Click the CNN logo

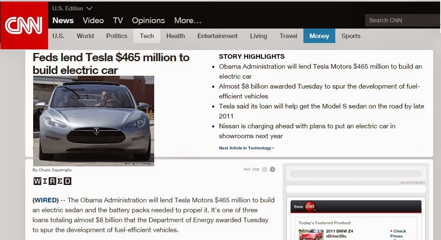pos(24,25)
